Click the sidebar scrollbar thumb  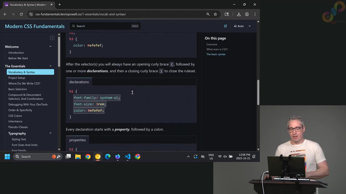coord(59,51)
